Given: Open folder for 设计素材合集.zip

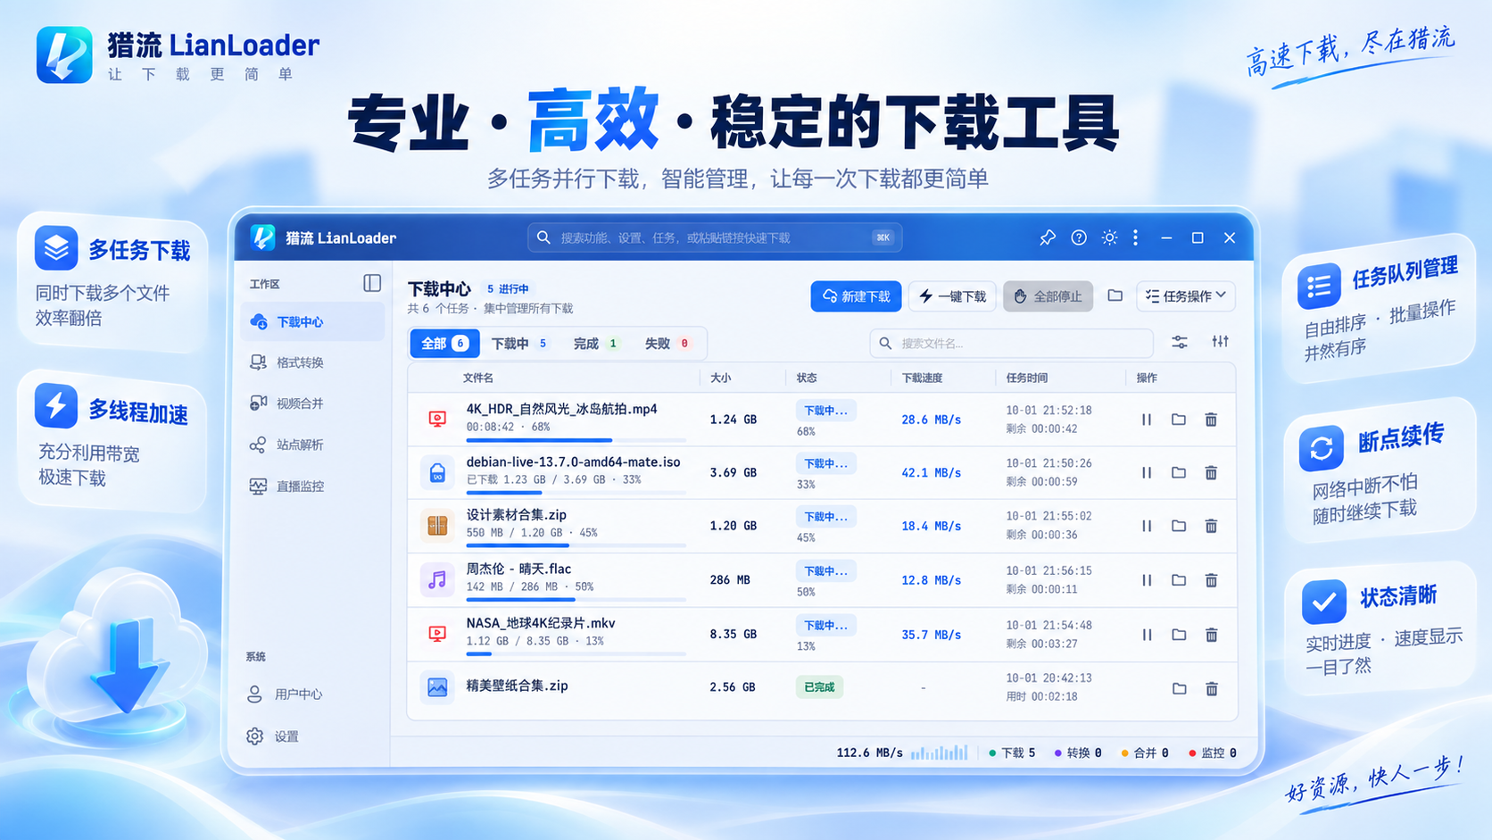Looking at the screenshot, I should (x=1179, y=527).
